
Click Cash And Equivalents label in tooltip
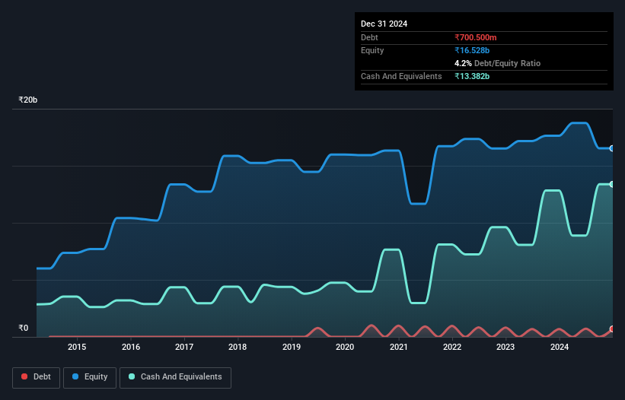401,76
